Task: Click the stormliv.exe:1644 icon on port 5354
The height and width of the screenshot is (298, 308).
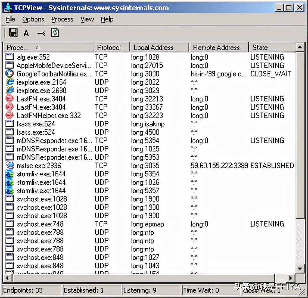Action: point(10,174)
